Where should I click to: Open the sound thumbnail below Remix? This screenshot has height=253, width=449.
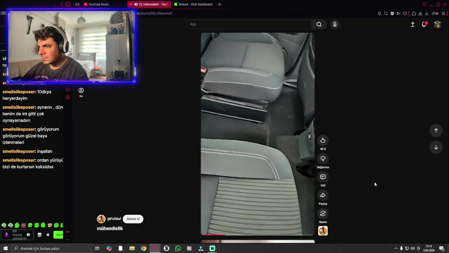pyautogui.click(x=323, y=231)
